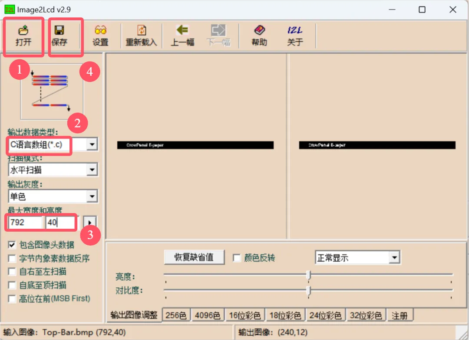469x340 pixels.
Task: Switch to the 256色 tab
Action: point(177,316)
